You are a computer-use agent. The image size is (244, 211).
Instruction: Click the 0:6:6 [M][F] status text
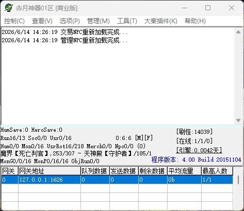click(134, 138)
